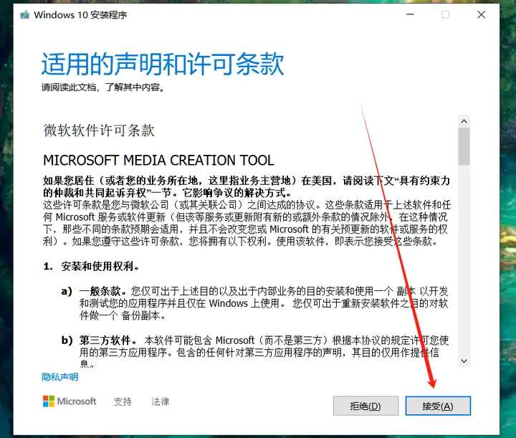Image resolution: width=516 pixels, height=438 pixels.
Task: Open the 隐私声明 privacy statement link
Action: [x=60, y=377]
